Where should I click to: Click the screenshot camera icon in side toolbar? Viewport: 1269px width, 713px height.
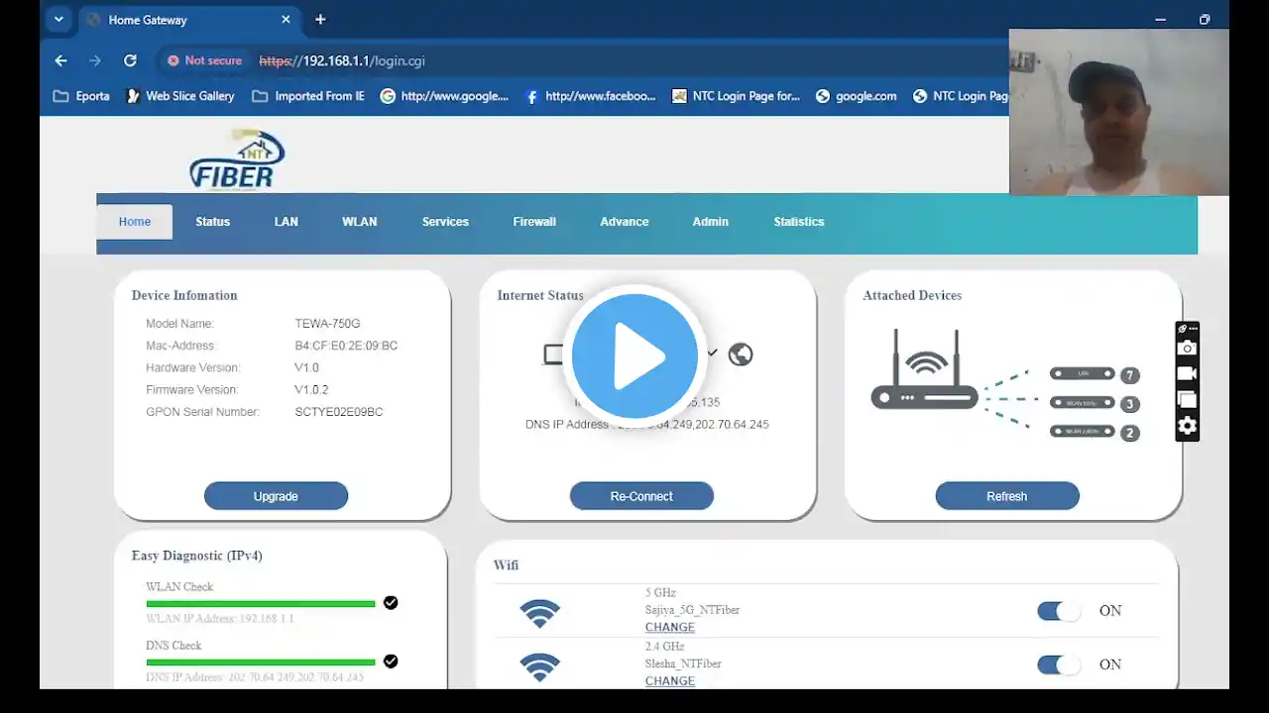1187,348
